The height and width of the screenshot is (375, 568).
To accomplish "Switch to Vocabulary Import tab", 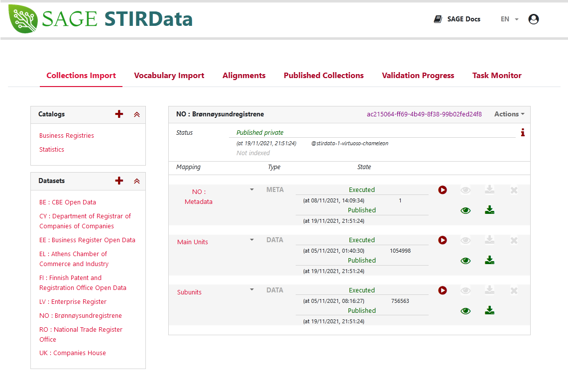I will 169,75.
